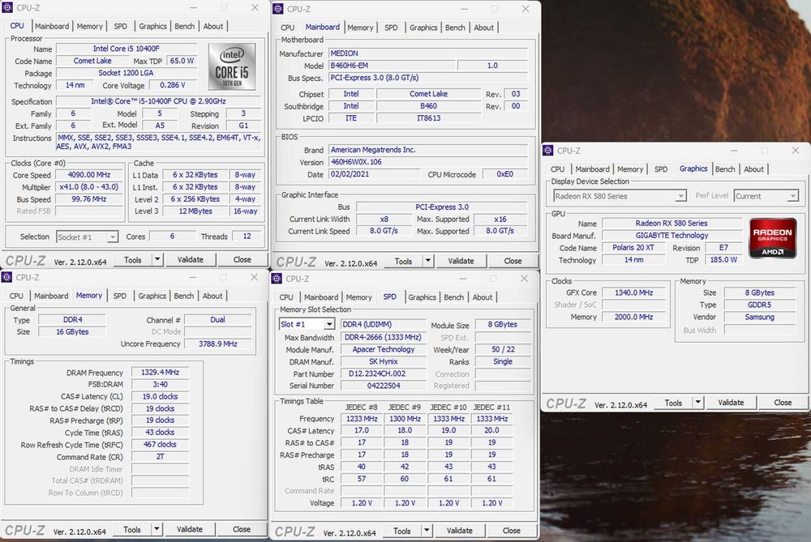811x542 pixels.
Task: Open About tab in Mainboard window
Action: pyautogui.click(x=483, y=28)
